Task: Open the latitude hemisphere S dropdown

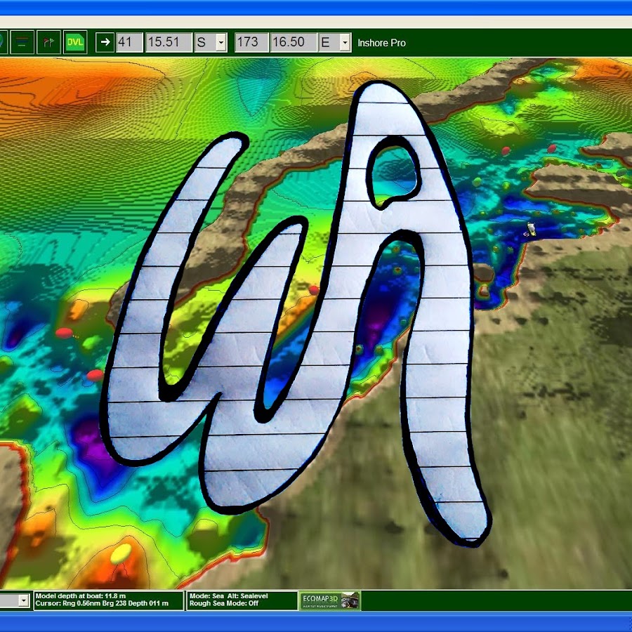Action: 221,42
